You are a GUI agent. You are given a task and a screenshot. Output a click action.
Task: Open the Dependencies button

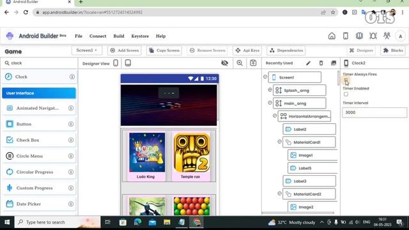point(286,50)
